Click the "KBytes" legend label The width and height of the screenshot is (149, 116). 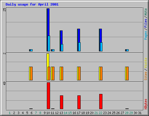coord(146,104)
